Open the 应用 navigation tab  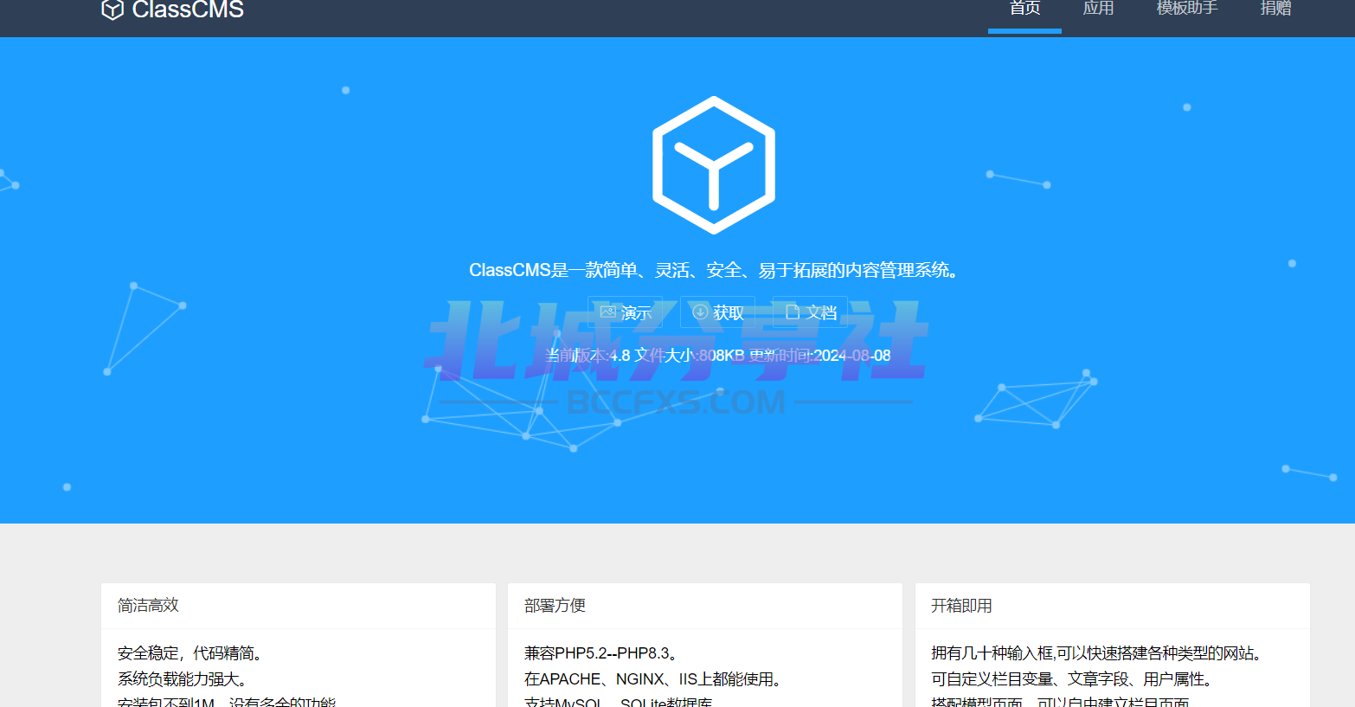[x=1098, y=9]
